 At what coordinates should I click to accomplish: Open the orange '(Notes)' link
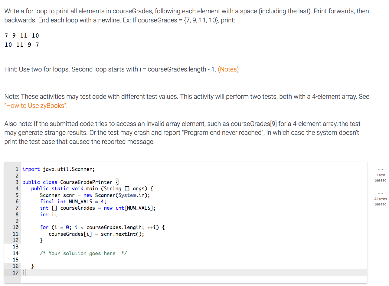coord(228,69)
